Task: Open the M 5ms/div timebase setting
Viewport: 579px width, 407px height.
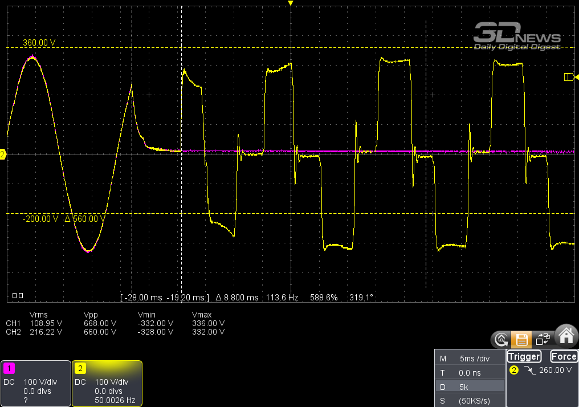Action: (469, 359)
